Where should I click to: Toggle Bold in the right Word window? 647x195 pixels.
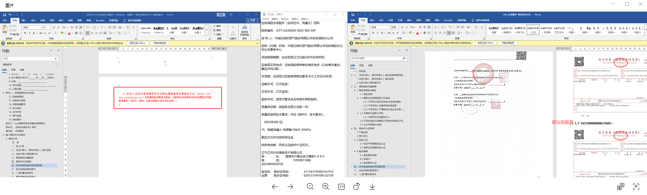(x=373, y=33)
